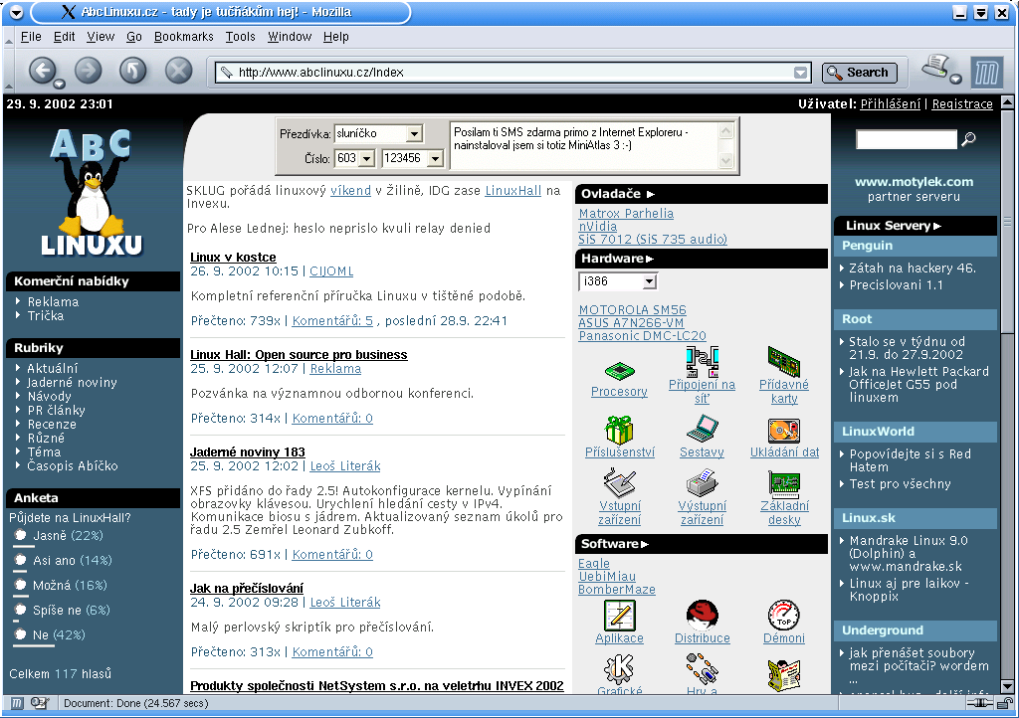Image resolution: width=1019 pixels, height=718 pixels.
Task: Open the Ukládání dat disk icon
Action: [x=784, y=431]
